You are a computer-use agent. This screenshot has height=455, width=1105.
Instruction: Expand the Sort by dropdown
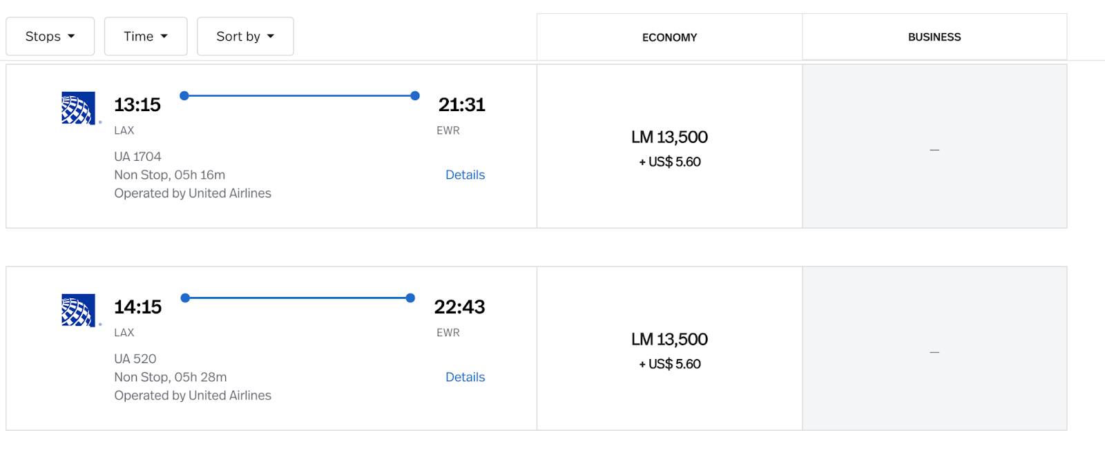[245, 37]
